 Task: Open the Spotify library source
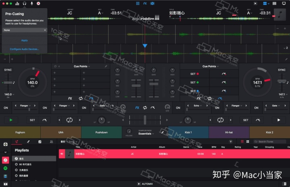(5, 168)
